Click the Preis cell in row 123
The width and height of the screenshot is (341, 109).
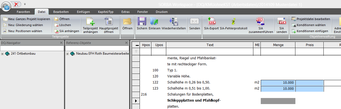coord(309,88)
